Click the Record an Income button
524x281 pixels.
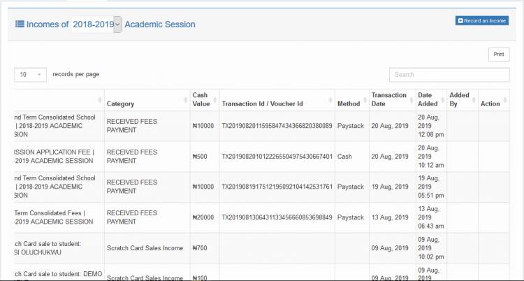[x=481, y=21]
